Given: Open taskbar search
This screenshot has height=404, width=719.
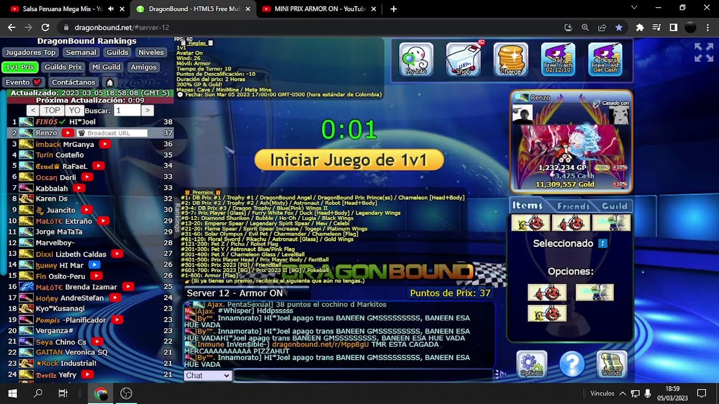Looking at the screenshot, I should pos(38,393).
